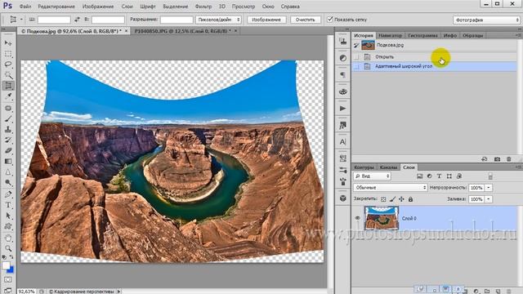Viewport: 523px width, 294px height.
Task: Open the Изображение menu
Action: 98,7
